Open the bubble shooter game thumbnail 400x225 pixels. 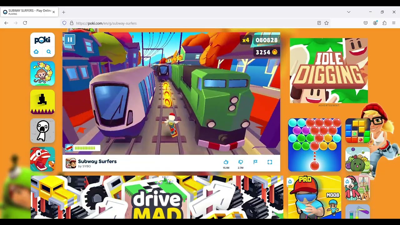click(315, 145)
